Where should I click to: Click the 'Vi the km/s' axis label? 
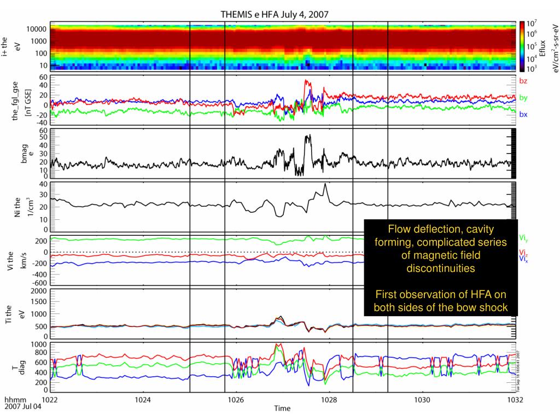click(17, 261)
